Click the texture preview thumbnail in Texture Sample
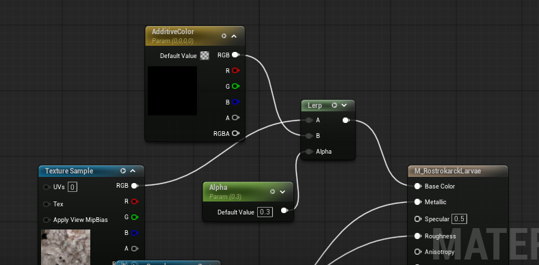 (x=66, y=247)
